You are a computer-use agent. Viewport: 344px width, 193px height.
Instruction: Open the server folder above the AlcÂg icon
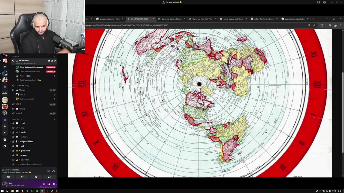click(x=5, y=87)
